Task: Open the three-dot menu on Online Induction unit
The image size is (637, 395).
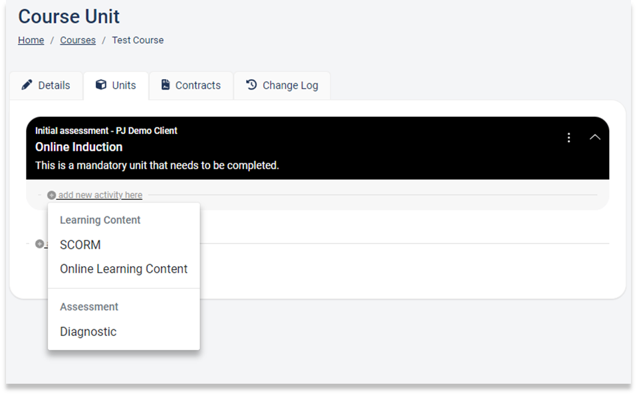Action: click(569, 138)
